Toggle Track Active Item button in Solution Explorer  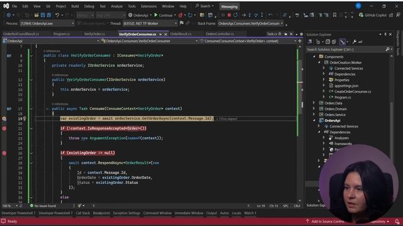tap(343, 42)
